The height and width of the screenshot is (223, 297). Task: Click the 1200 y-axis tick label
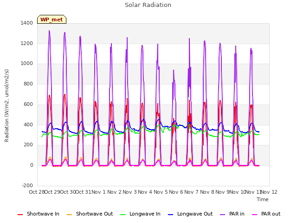click(27, 43)
